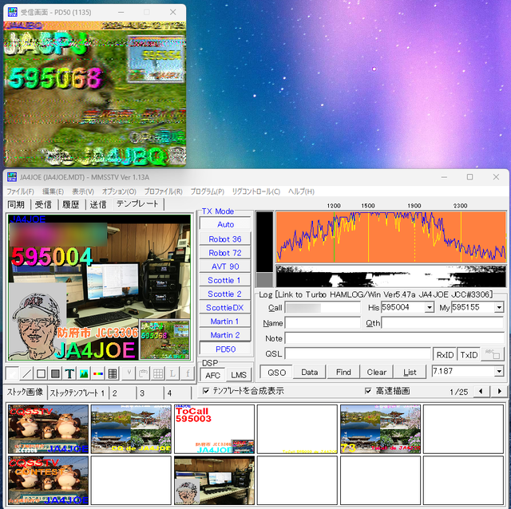Click the L tool button

[172, 373]
